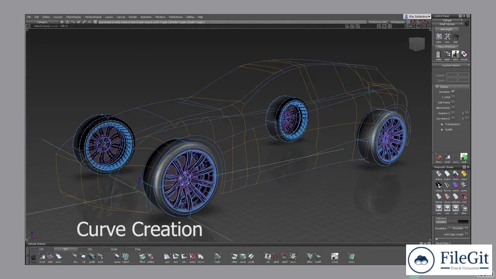Uncheck the Deviation checkbox
Screen dimensions: 496x279
coord(453,91)
